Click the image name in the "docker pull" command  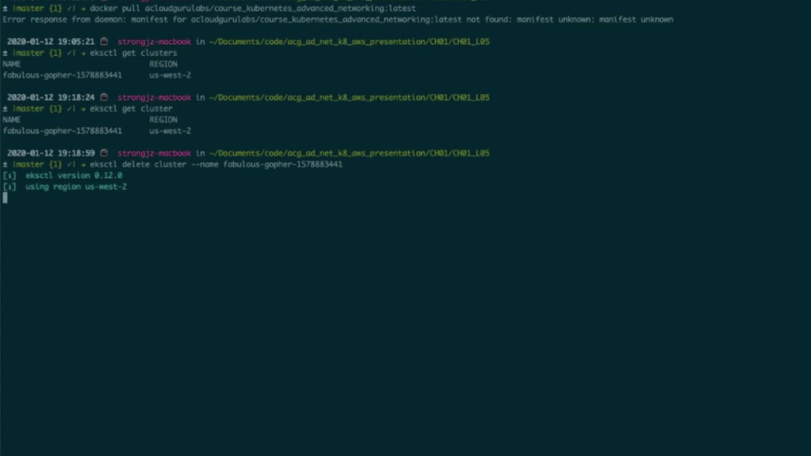tap(280, 8)
